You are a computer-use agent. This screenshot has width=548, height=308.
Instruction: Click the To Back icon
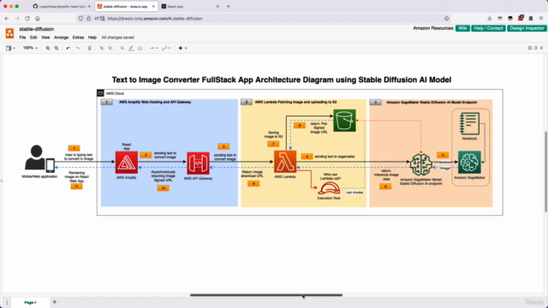coord(110,48)
